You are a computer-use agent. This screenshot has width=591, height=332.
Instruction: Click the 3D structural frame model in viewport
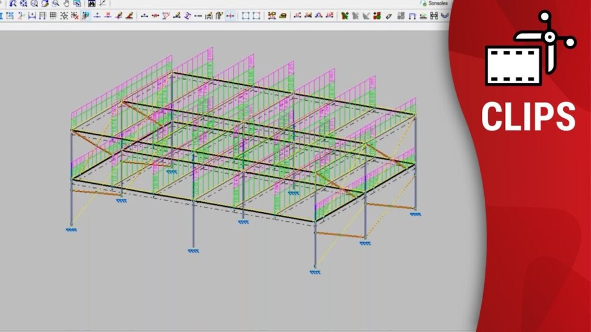coord(242,156)
